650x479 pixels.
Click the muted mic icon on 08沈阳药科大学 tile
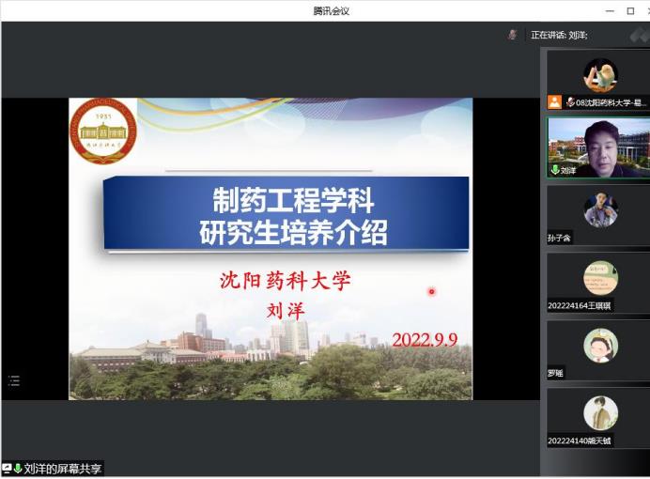(x=570, y=101)
